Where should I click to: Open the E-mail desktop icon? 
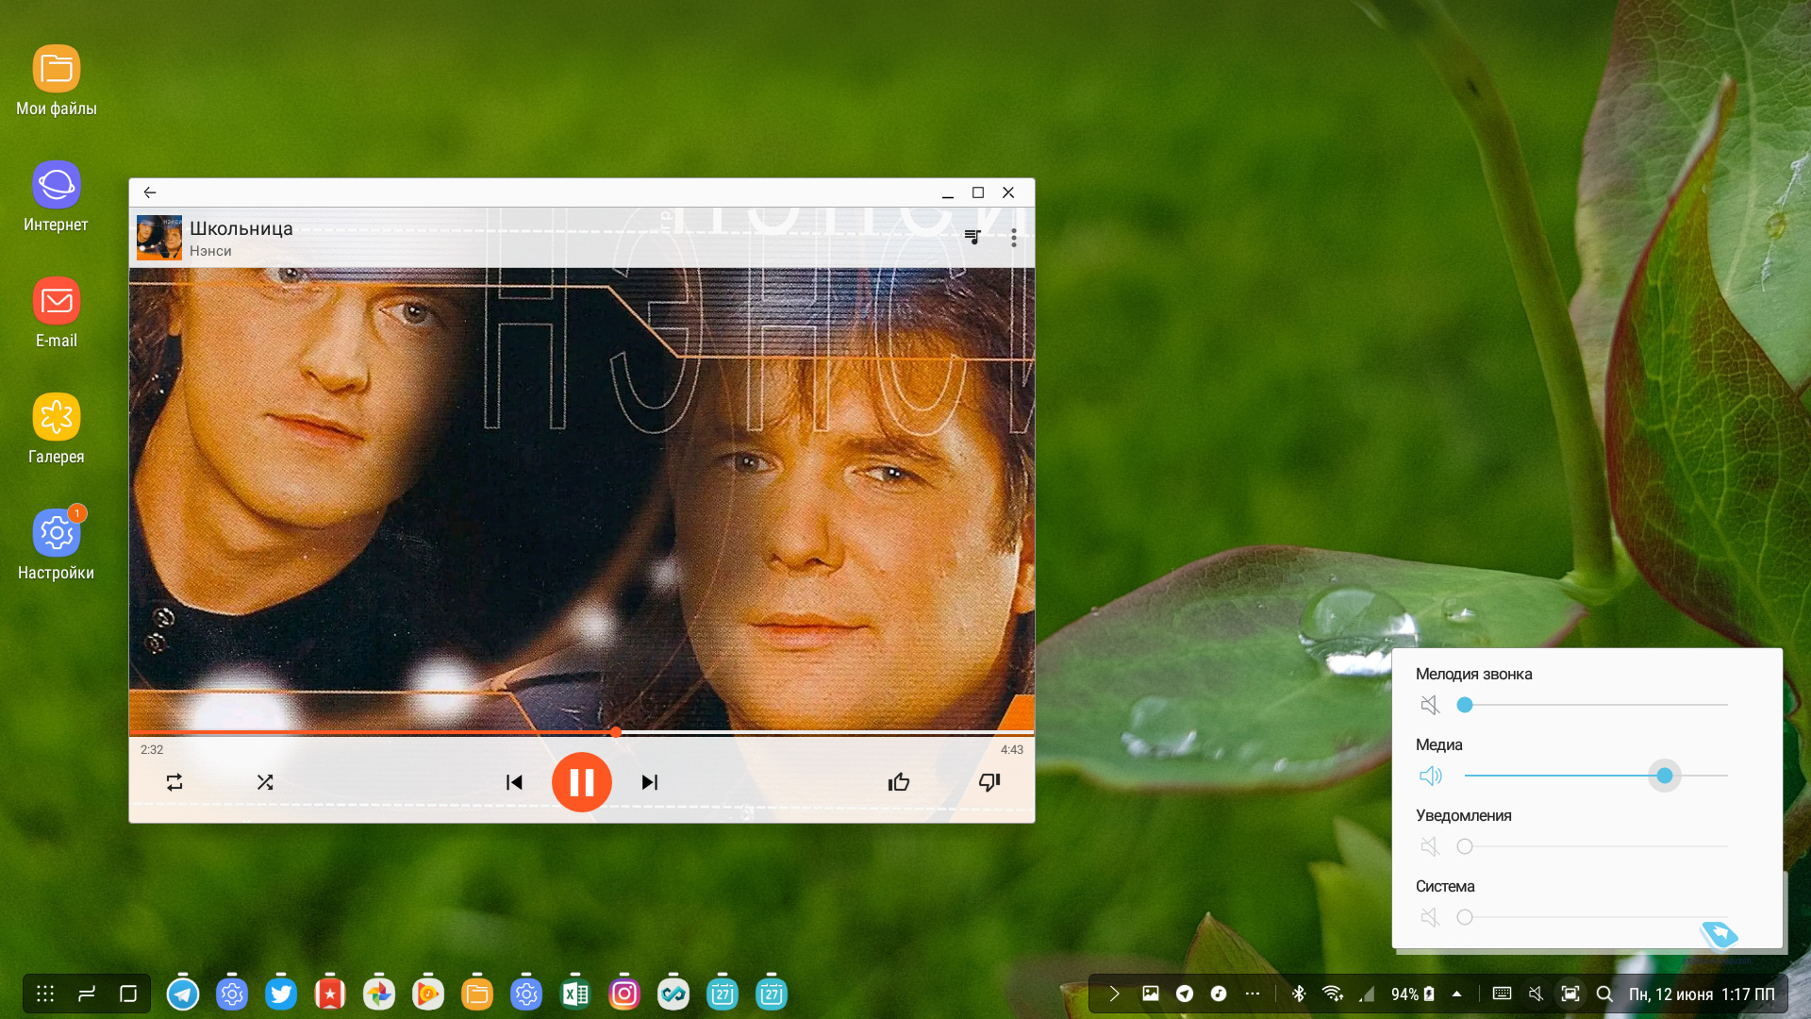click(57, 312)
